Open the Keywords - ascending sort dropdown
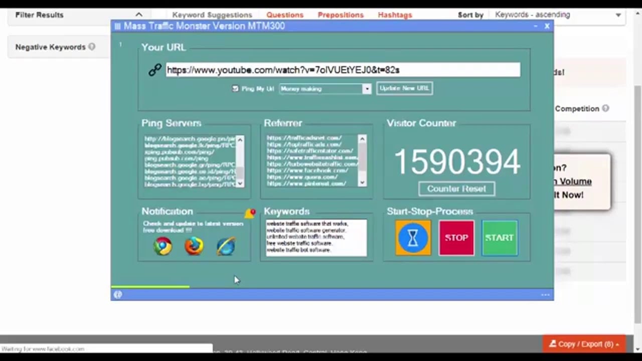 [x=618, y=15]
